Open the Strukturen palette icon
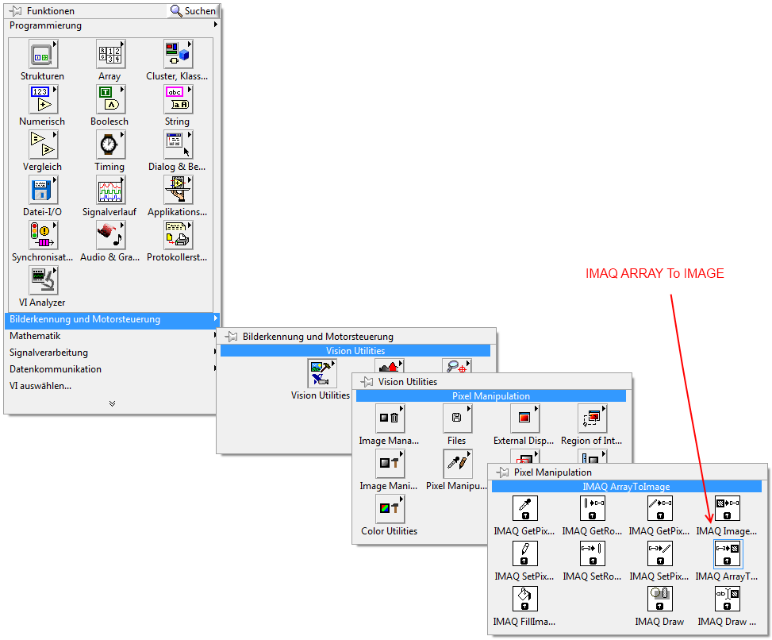772x640 pixels. coord(43,54)
